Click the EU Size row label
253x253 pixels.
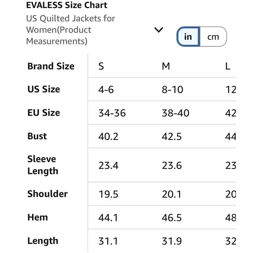click(43, 113)
